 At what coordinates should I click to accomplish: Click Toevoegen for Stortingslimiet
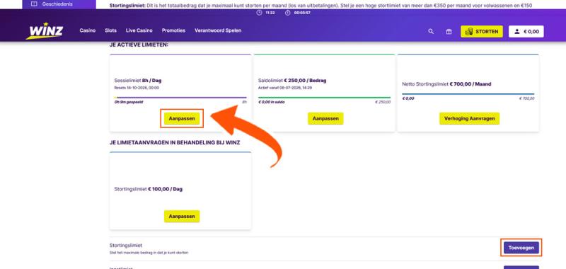pyautogui.click(x=521, y=248)
